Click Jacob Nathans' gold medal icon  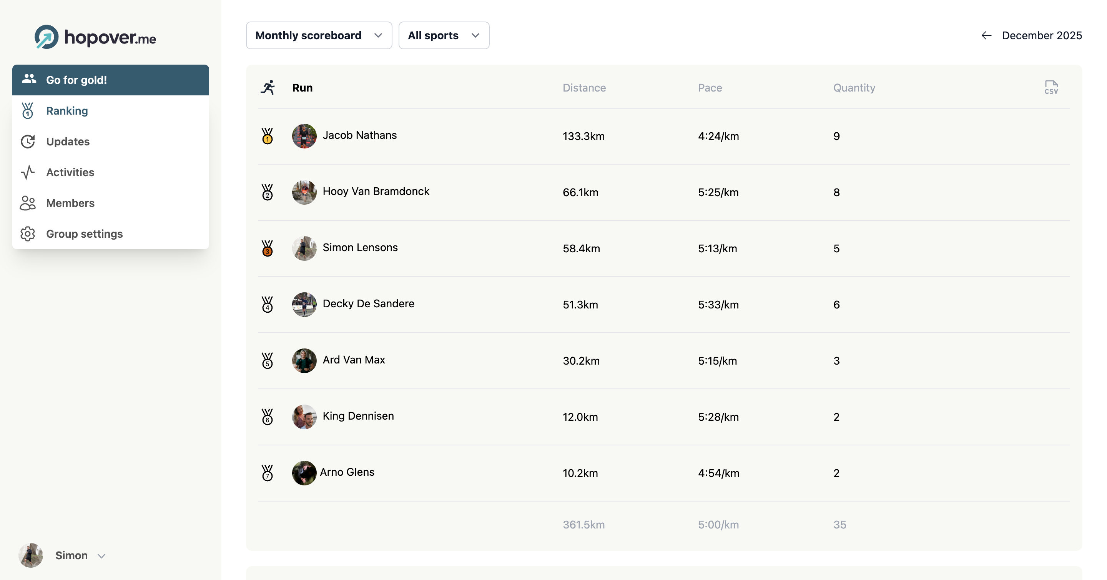coord(267,136)
